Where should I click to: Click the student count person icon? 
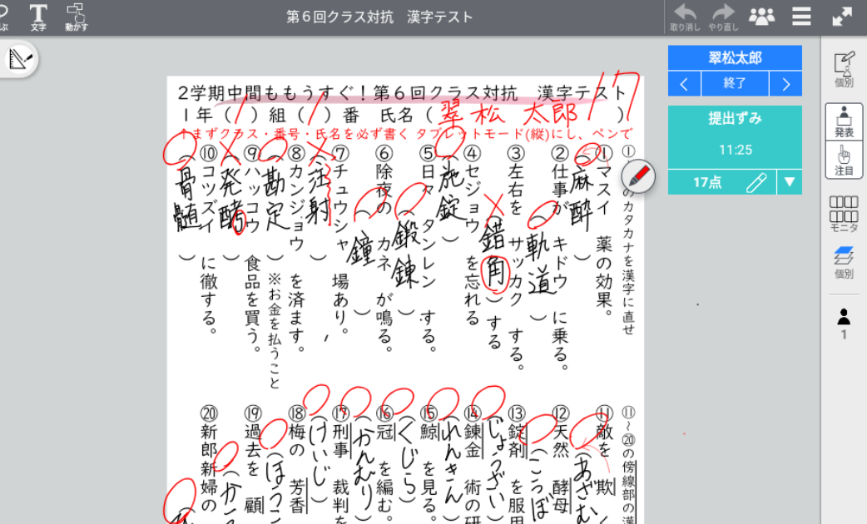tap(844, 323)
